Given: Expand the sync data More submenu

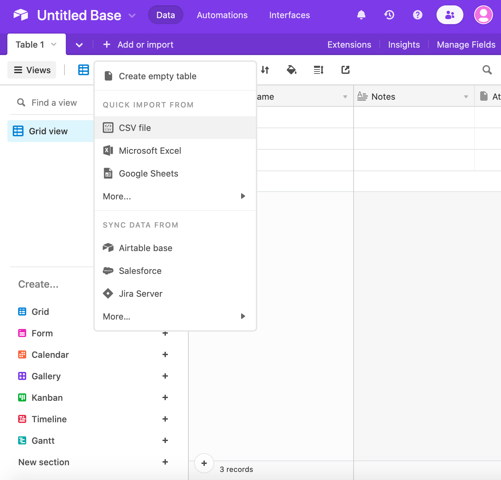Looking at the screenshot, I should pyautogui.click(x=175, y=316).
